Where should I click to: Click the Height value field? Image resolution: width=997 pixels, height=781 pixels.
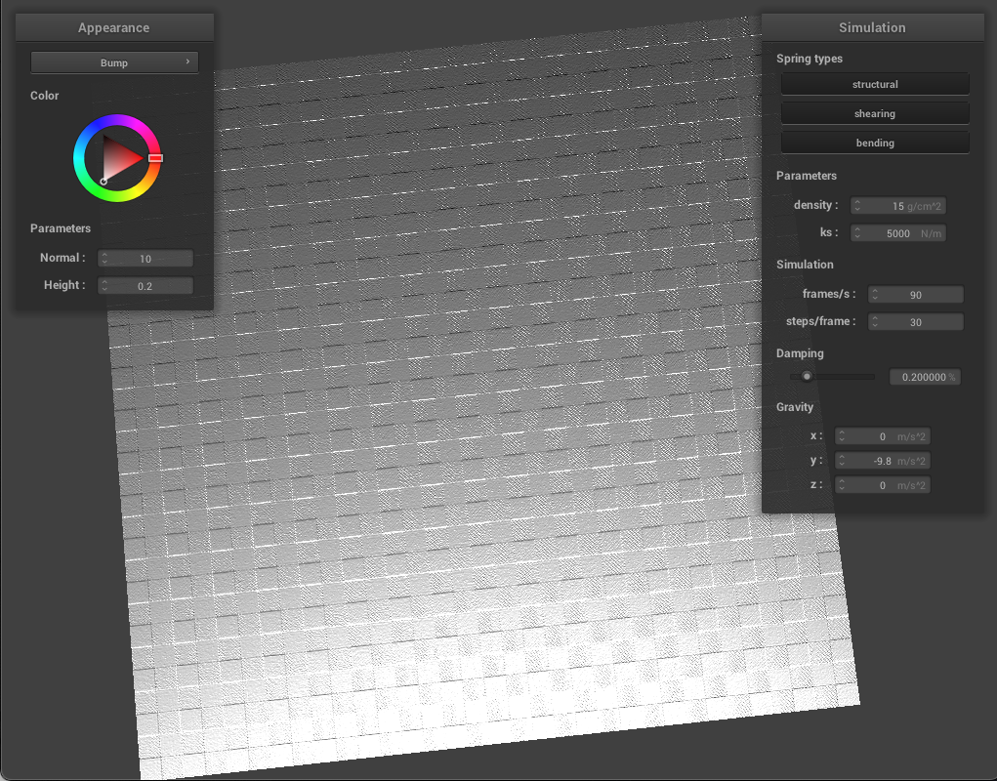tap(145, 285)
